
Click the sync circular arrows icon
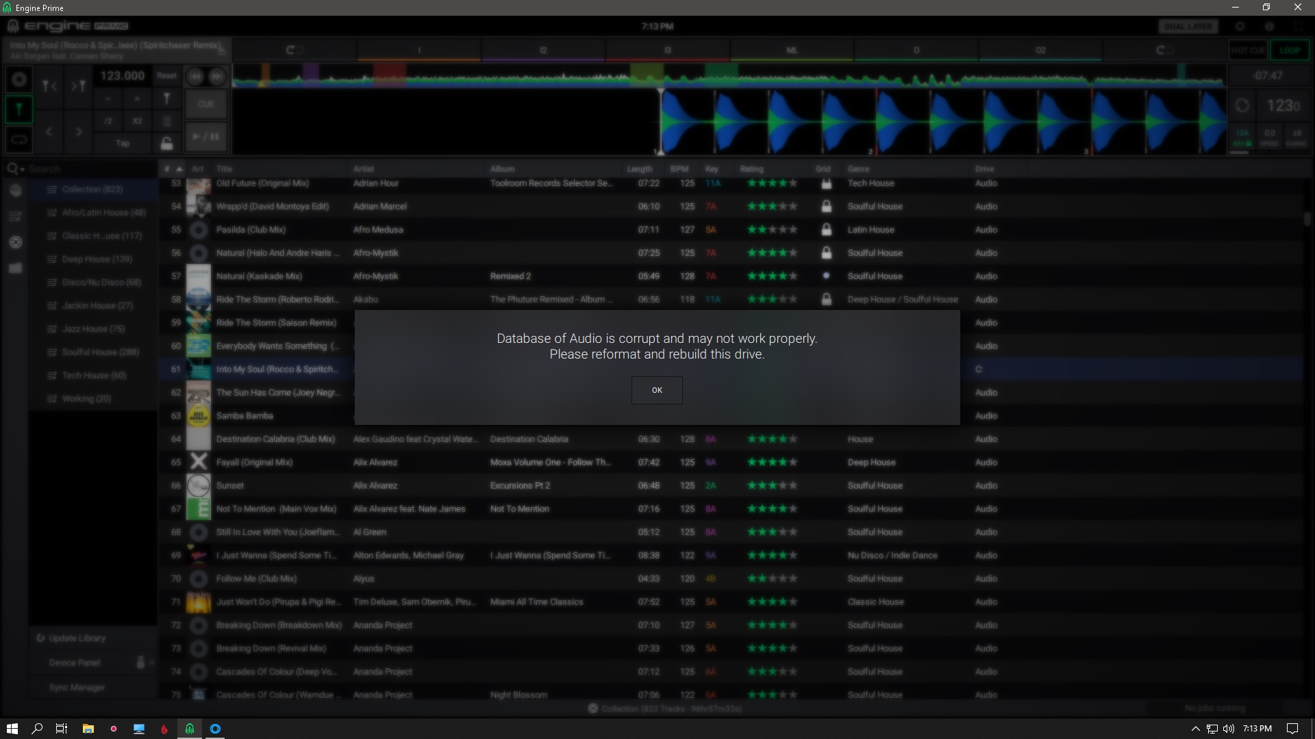[x=1242, y=105]
